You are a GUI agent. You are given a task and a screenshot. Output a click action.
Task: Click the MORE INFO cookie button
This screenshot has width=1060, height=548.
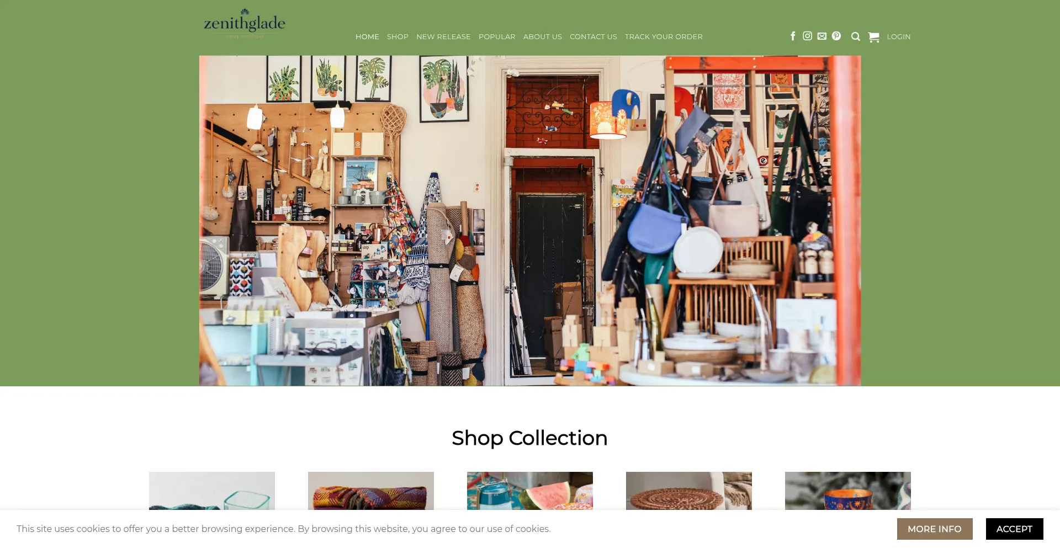(935, 529)
